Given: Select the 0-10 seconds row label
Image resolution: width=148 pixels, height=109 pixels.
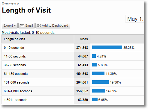Looking at the screenshot, I should [14, 48].
